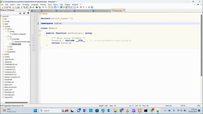Collapse the Album config folder
This screenshot has height=114, width=203.
[6, 32]
